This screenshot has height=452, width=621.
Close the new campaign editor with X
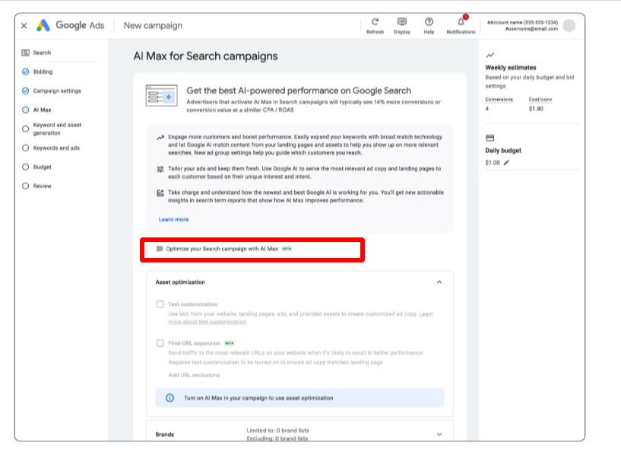pos(24,25)
